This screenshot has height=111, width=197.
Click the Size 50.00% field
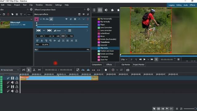coord(42,44)
